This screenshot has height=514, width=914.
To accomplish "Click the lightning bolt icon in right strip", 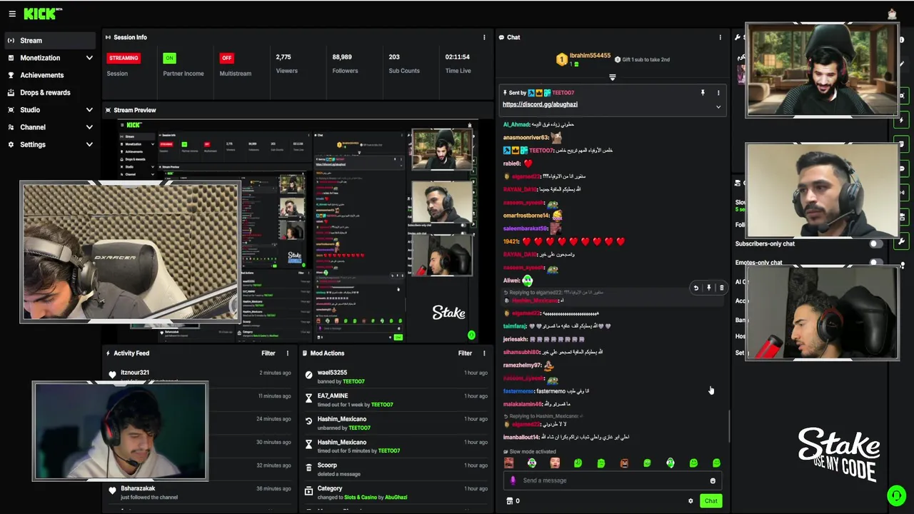I will pos(903,120).
